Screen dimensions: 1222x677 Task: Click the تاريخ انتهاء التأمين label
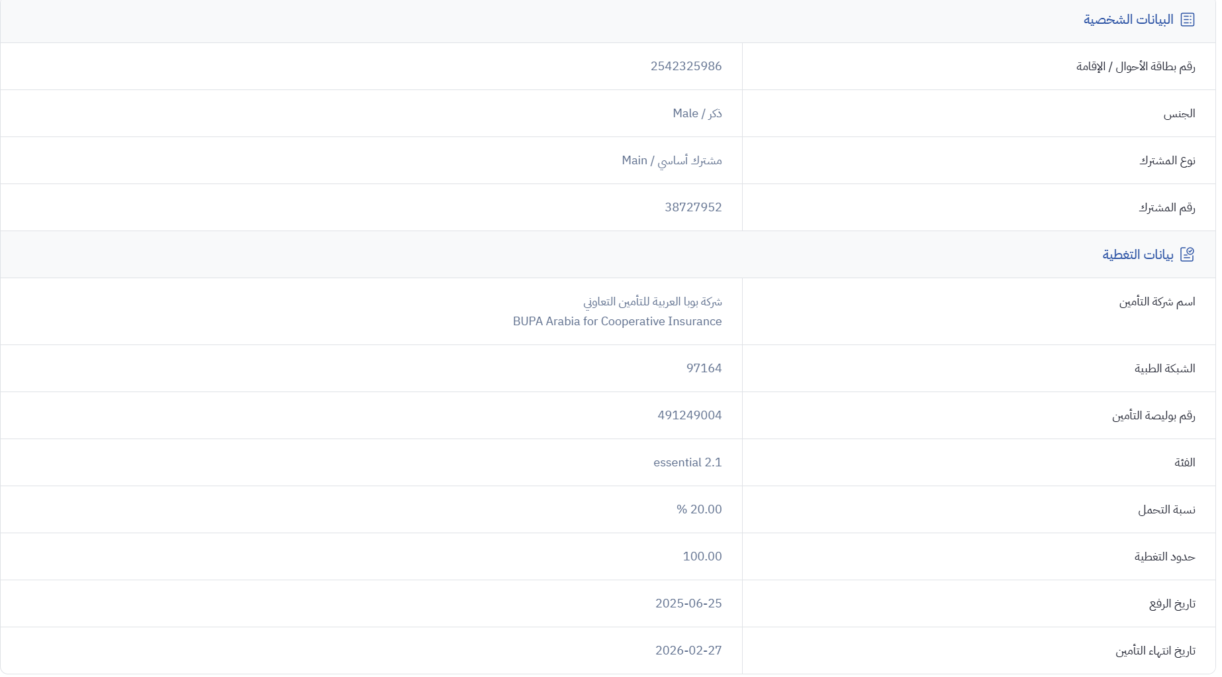pyautogui.click(x=1155, y=651)
